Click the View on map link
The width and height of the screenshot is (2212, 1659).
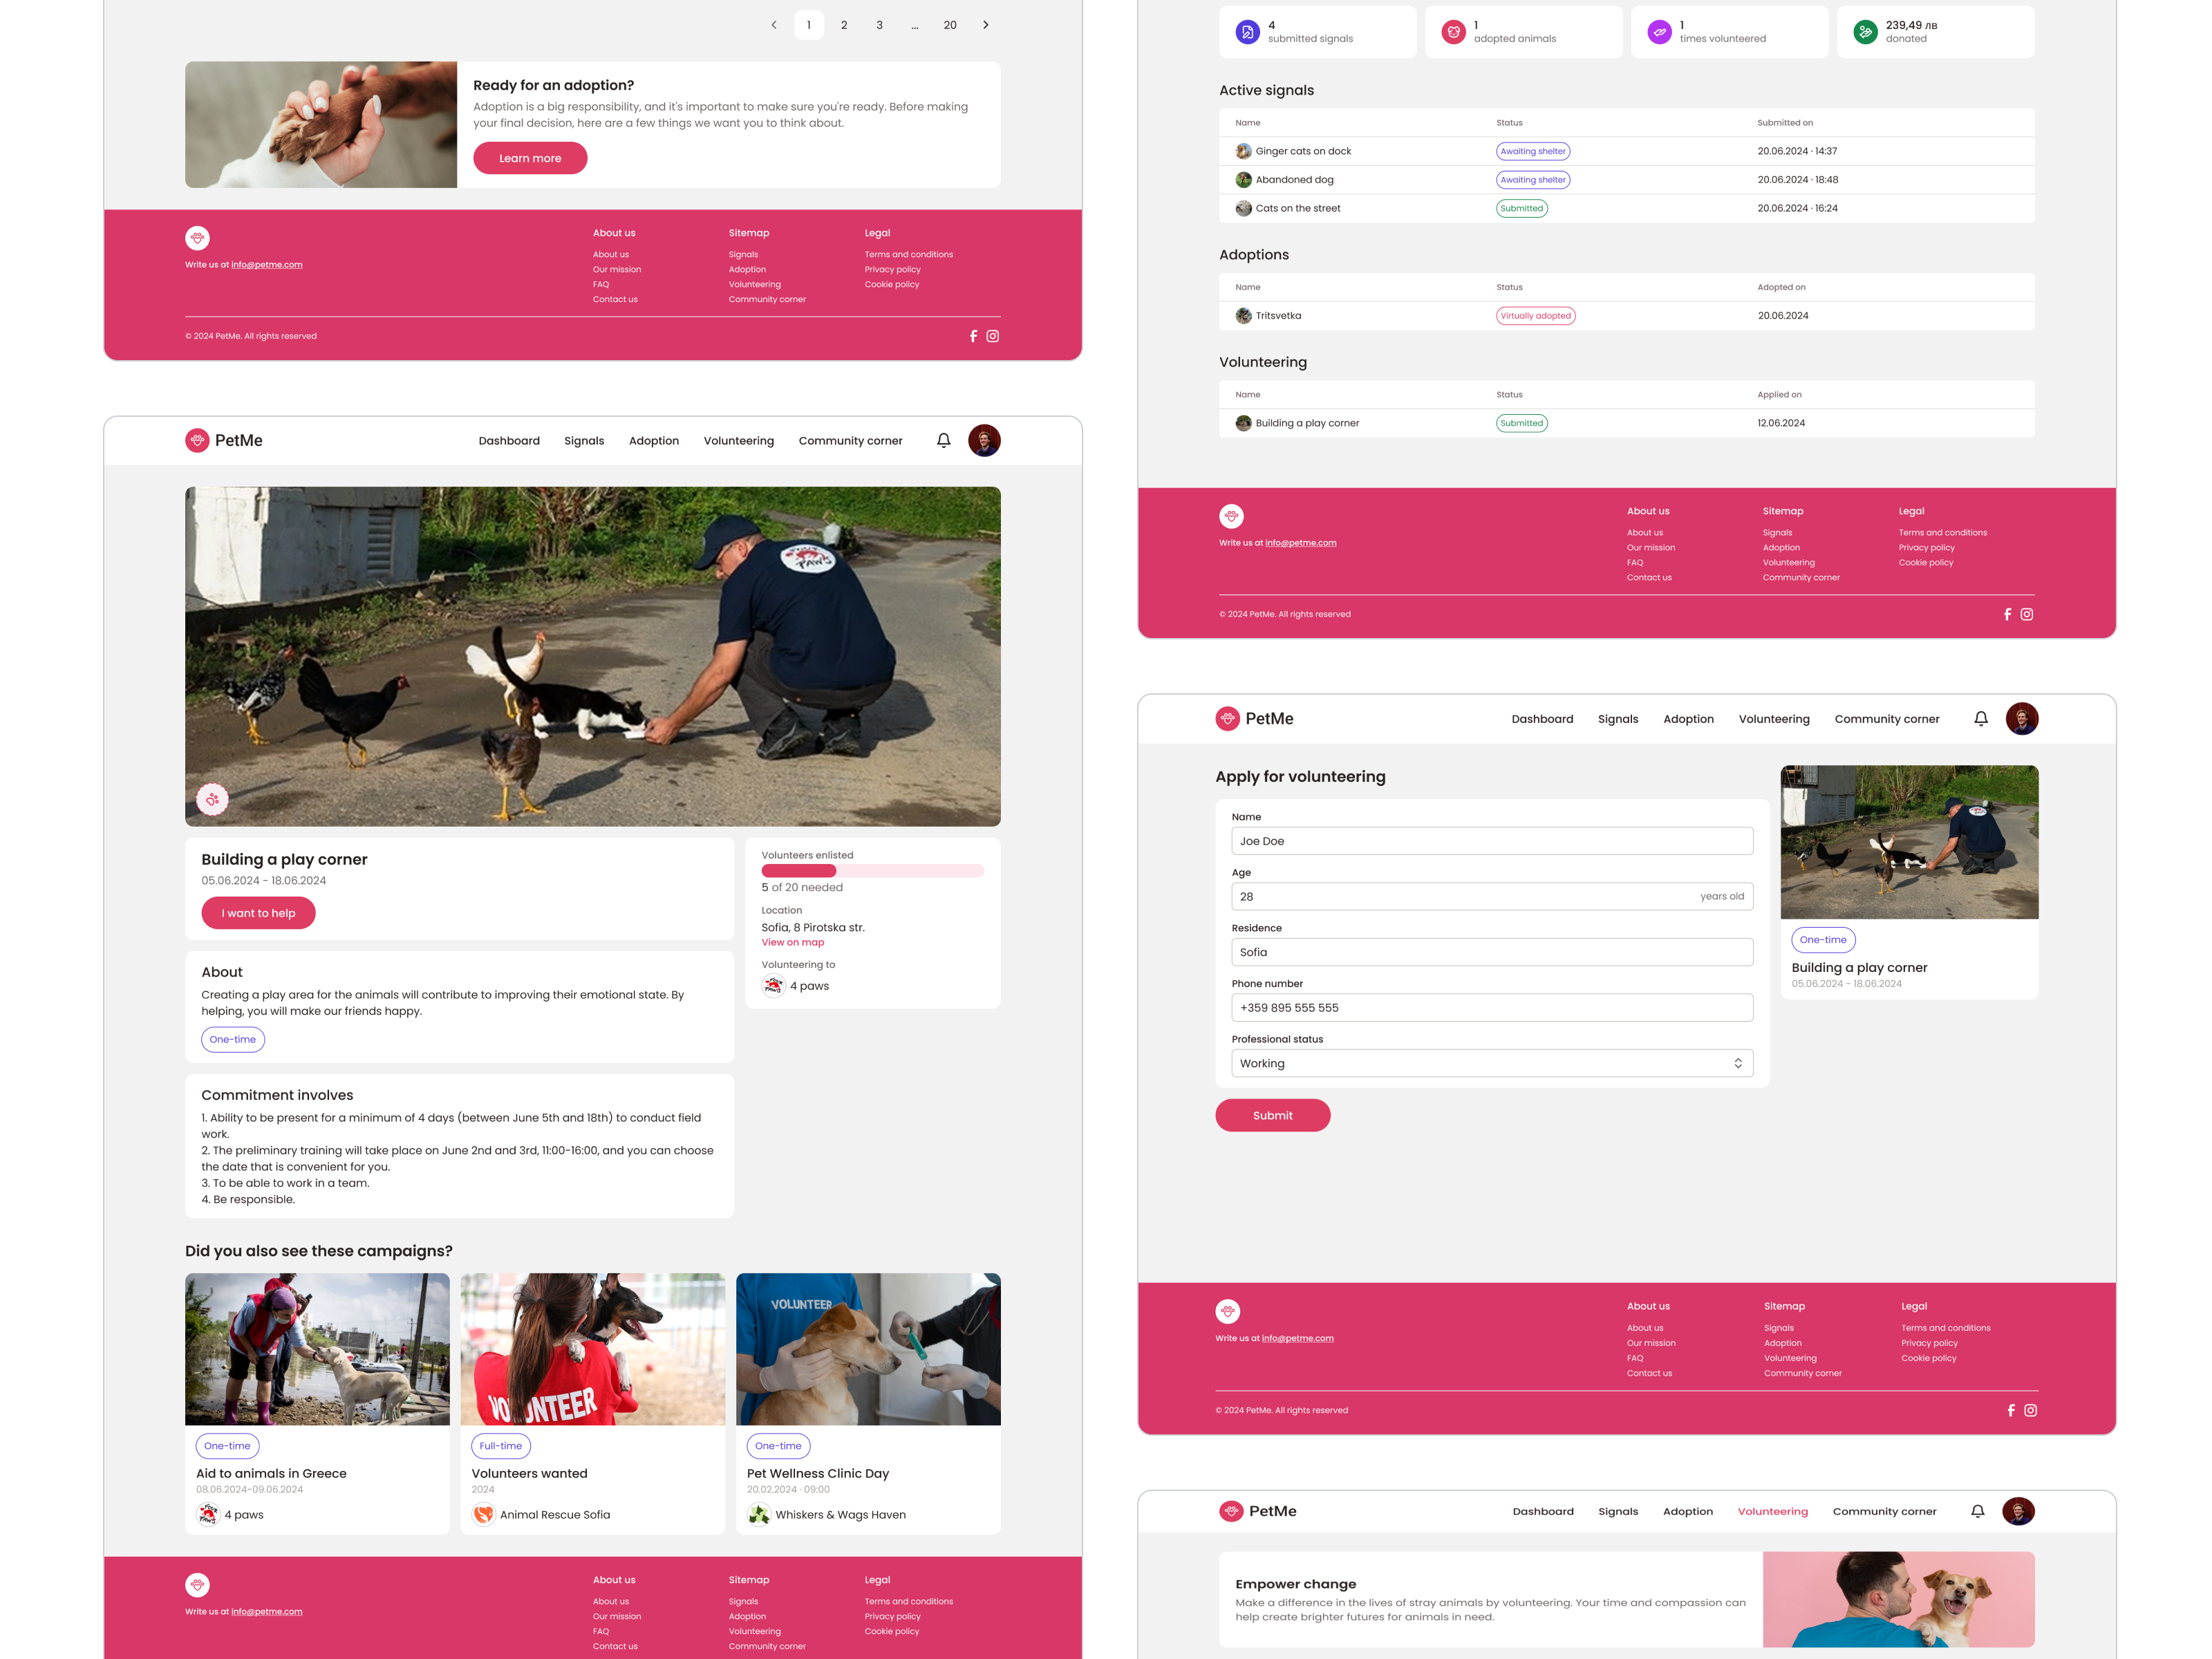coord(792,942)
